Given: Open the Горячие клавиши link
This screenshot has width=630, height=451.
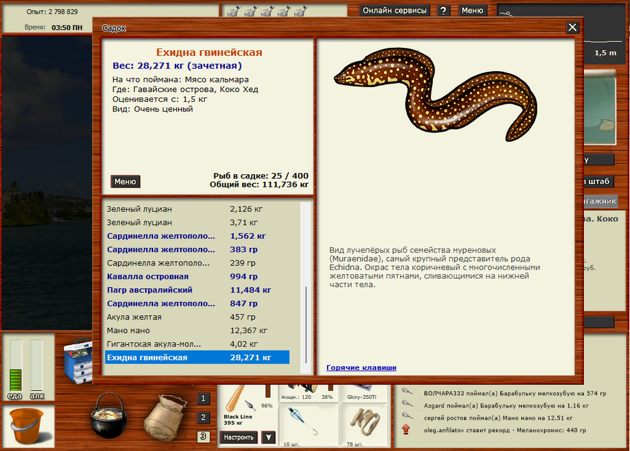Looking at the screenshot, I should click(361, 367).
